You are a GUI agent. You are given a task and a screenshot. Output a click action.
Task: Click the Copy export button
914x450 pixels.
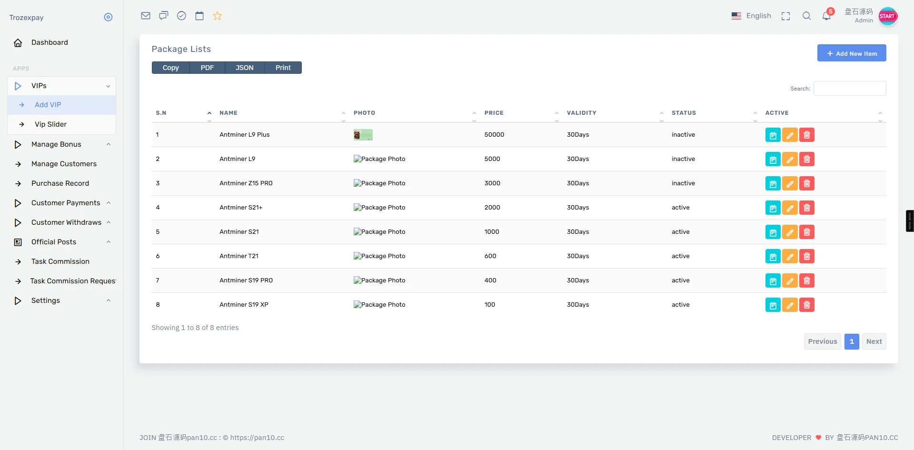(170, 68)
